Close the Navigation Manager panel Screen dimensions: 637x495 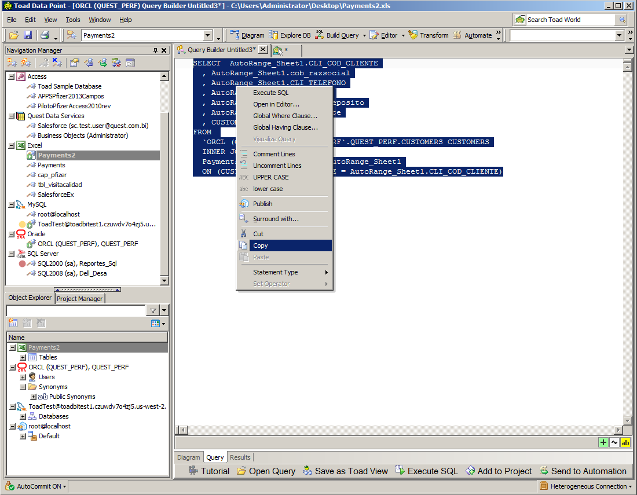pos(164,50)
